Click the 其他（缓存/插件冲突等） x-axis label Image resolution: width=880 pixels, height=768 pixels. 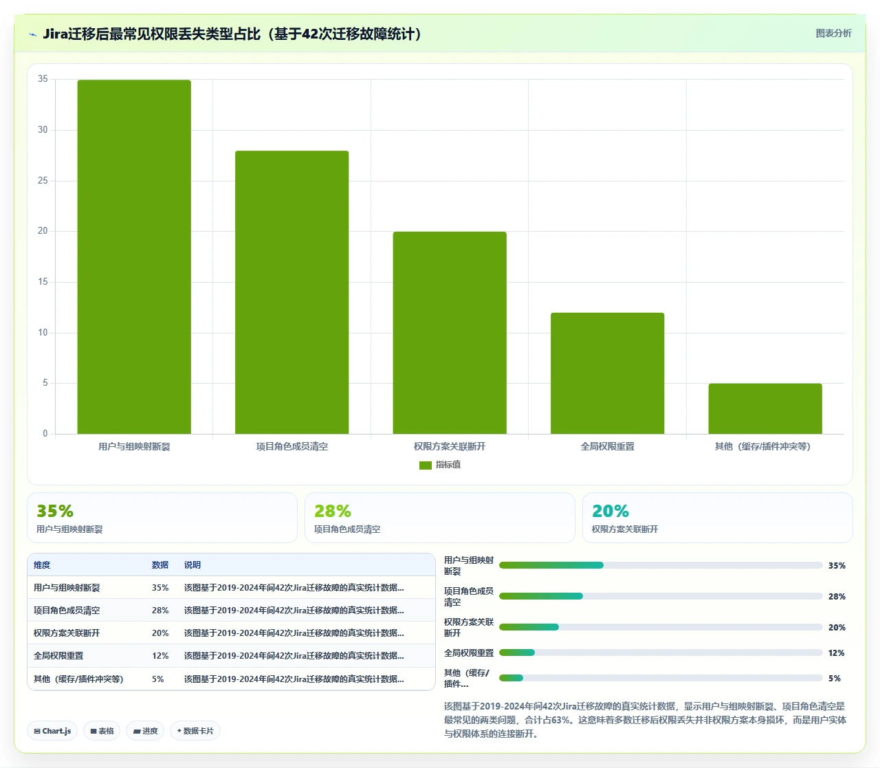[x=762, y=446]
